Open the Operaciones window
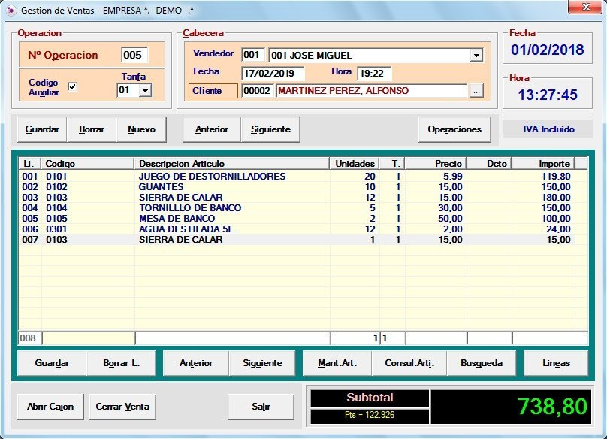 [454, 129]
